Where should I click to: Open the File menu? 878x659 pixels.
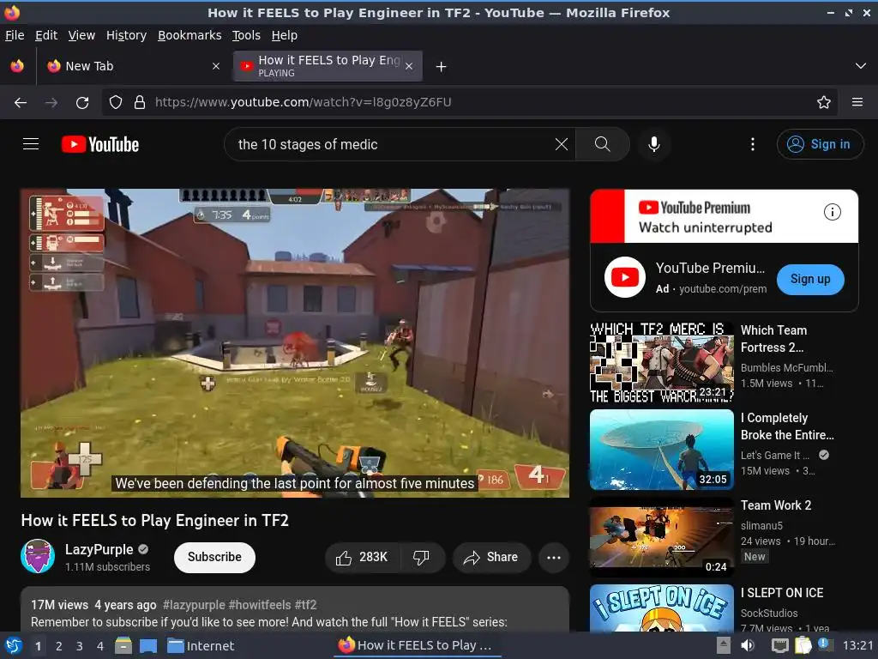point(15,35)
